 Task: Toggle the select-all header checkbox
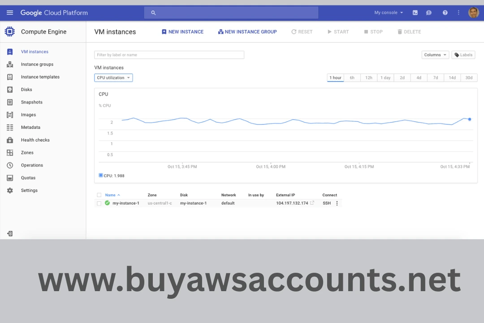(x=99, y=195)
